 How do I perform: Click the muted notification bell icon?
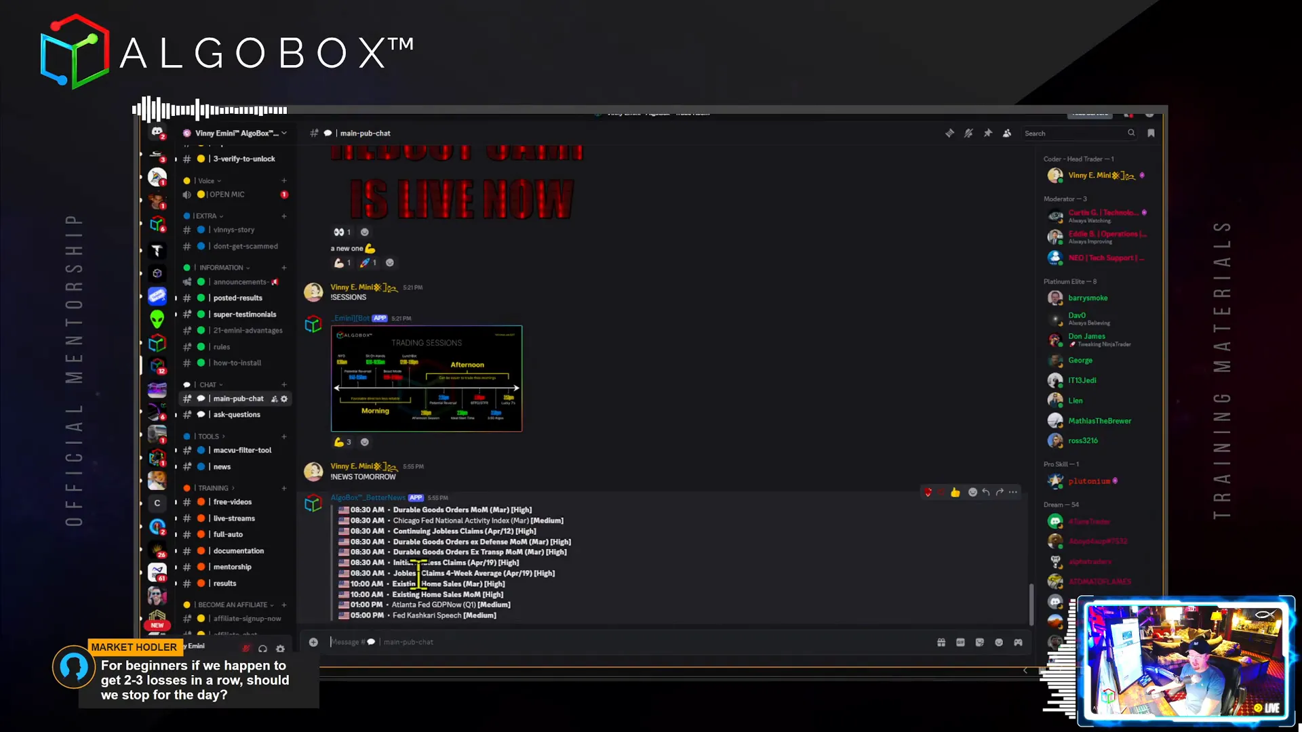coord(968,134)
